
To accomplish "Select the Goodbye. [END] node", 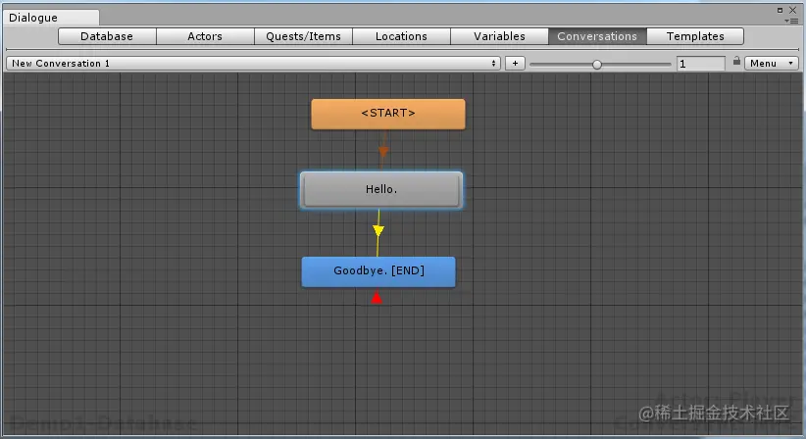I will click(x=378, y=271).
